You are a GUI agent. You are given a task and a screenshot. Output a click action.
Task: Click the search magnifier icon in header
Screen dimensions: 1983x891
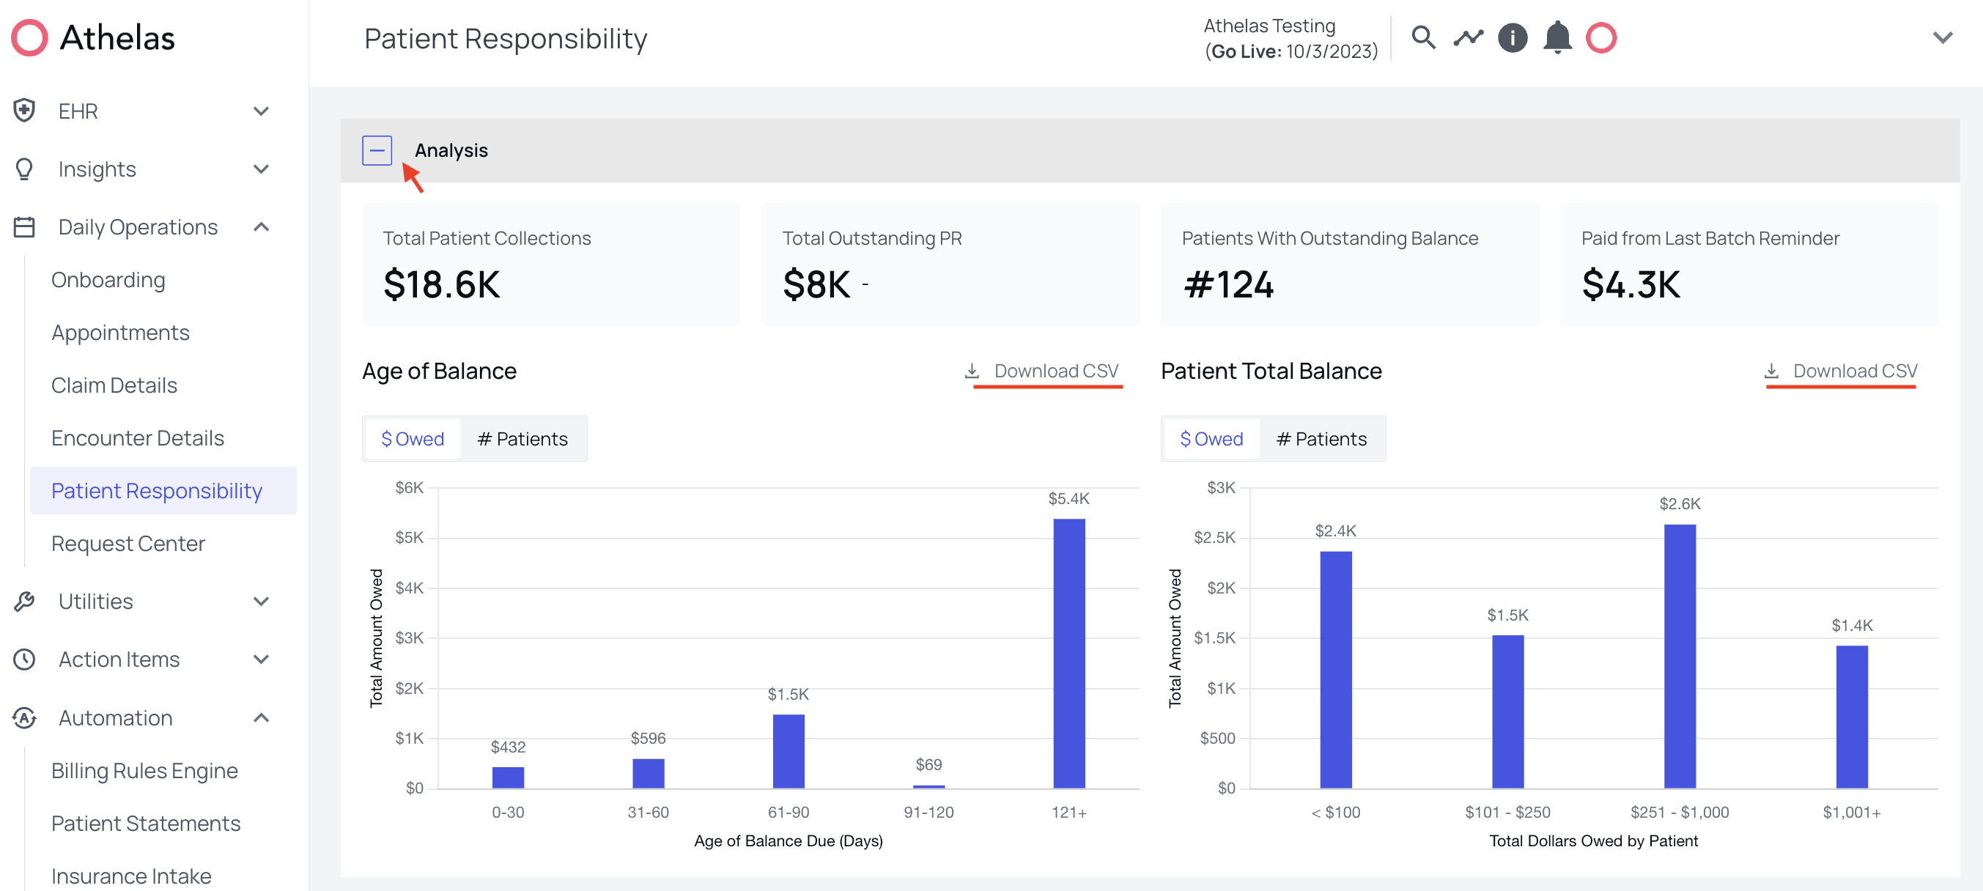pyautogui.click(x=1422, y=37)
